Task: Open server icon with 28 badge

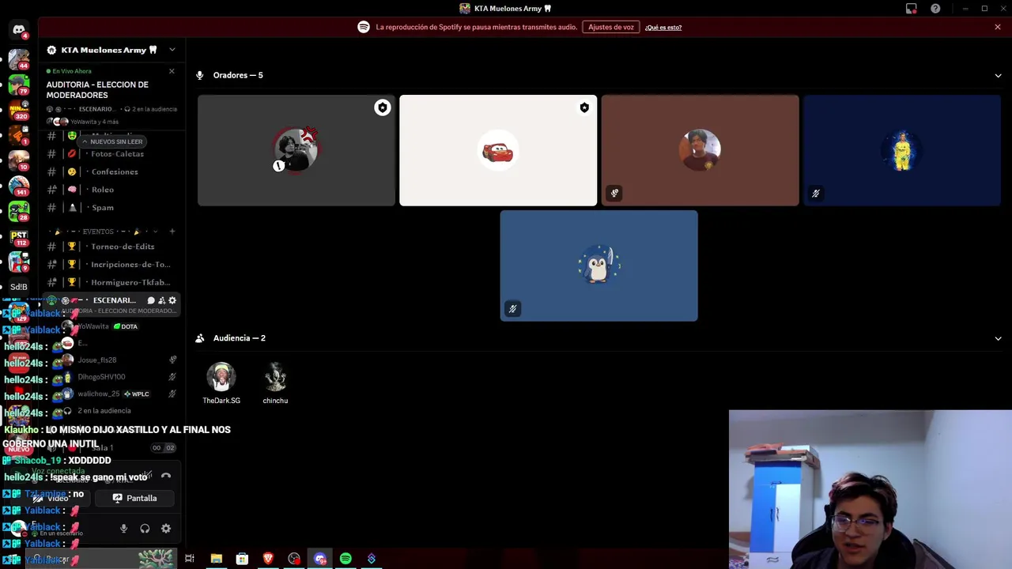Action: click(18, 211)
